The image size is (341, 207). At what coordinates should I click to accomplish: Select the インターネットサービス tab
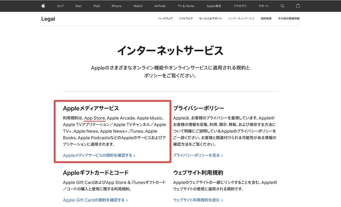tap(241, 18)
